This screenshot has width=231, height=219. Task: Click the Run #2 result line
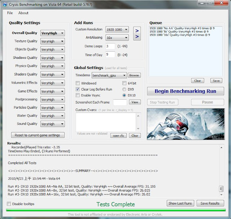tap(79, 190)
